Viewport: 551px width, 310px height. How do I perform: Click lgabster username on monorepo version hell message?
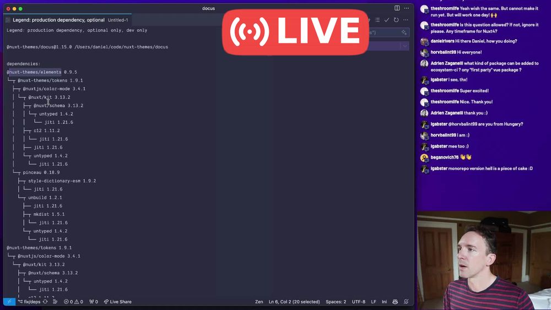(x=439, y=168)
